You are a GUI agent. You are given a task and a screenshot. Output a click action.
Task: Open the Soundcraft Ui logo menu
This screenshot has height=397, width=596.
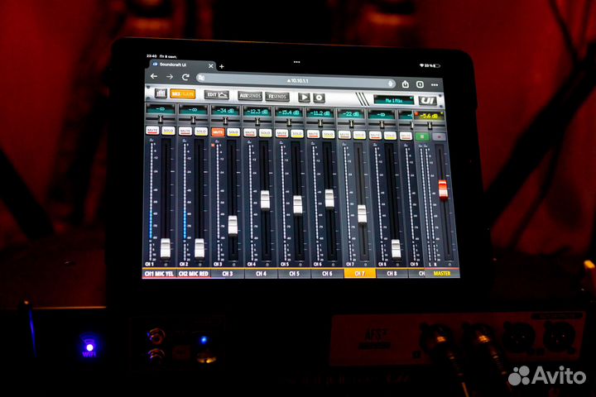click(x=427, y=100)
